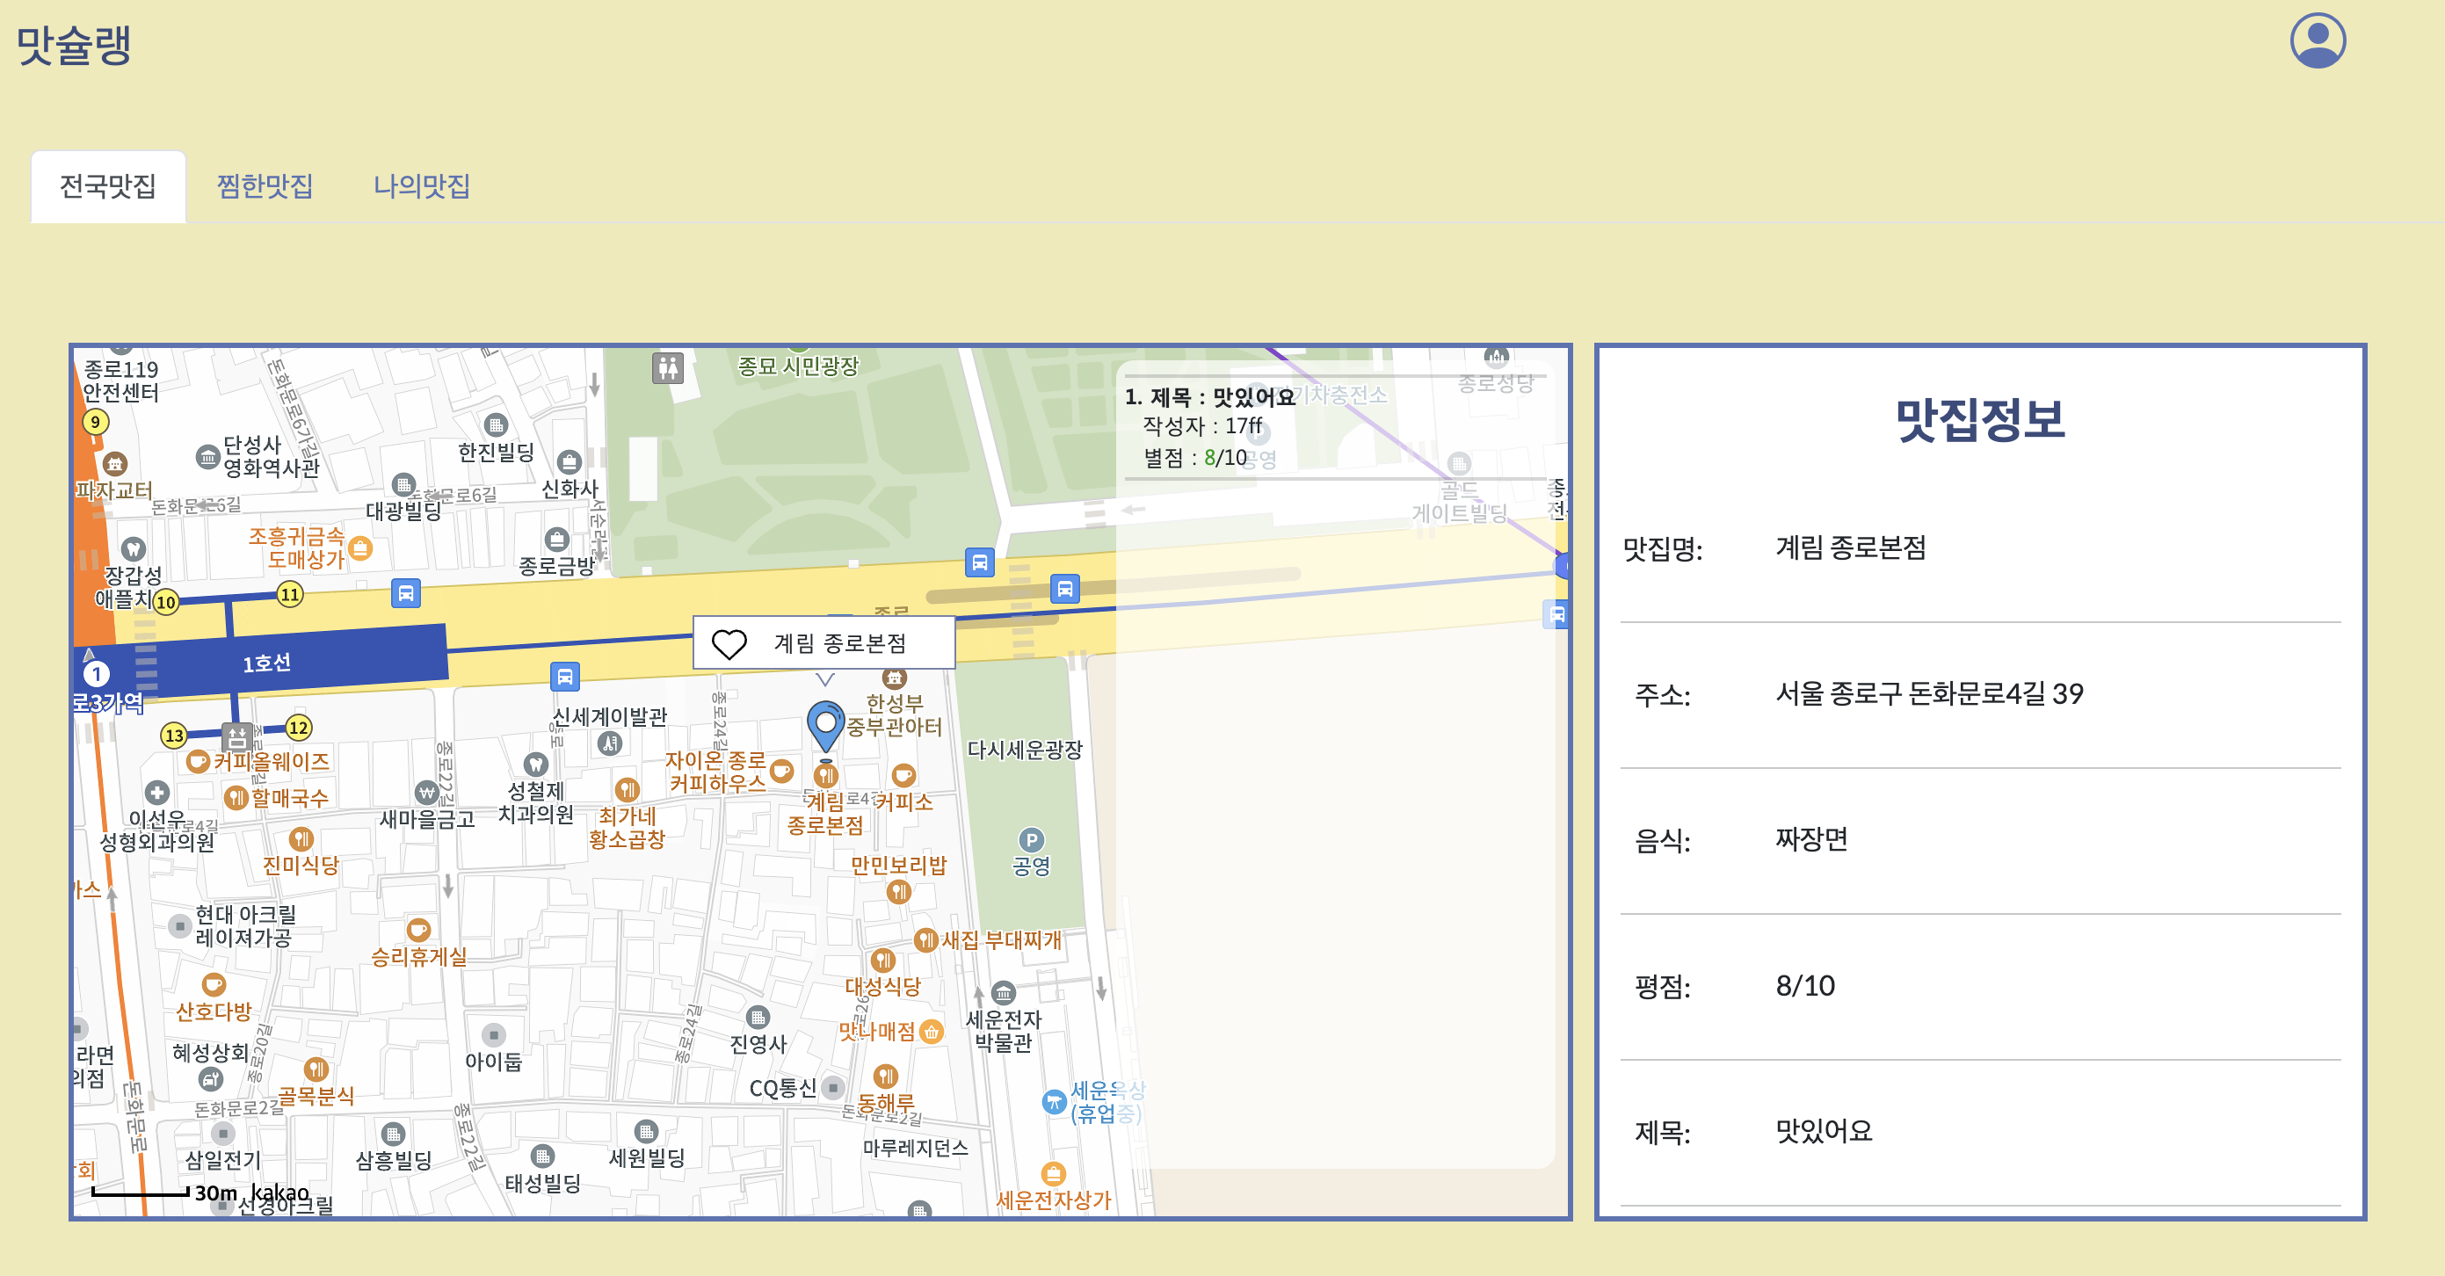This screenshot has width=2445, height=1276.
Task: Click subway exit 12 marker
Action: coord(298,729)
